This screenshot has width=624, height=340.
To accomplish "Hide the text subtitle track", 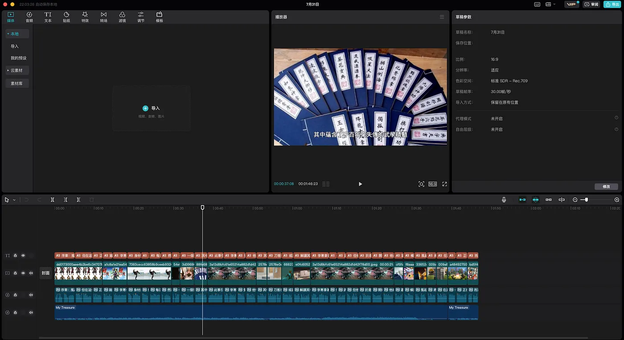I will tap(23, 256).
